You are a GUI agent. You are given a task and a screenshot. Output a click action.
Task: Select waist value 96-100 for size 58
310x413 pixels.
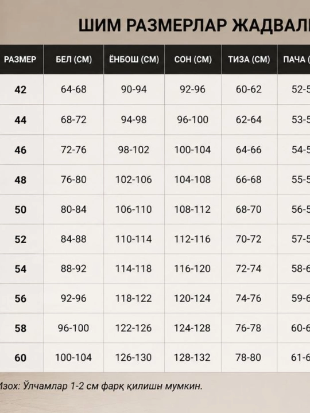73,328
